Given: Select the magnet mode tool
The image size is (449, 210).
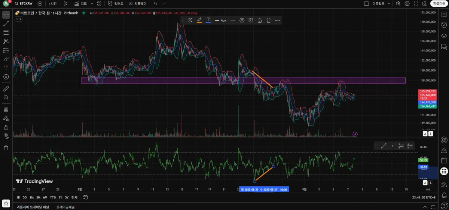Looking at the screenshot, I should (x=6, y=109).
